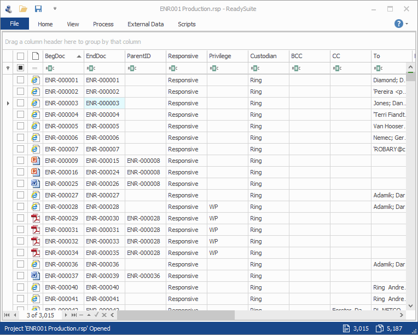Go to the next record in navigator

[x=66, y=315]
